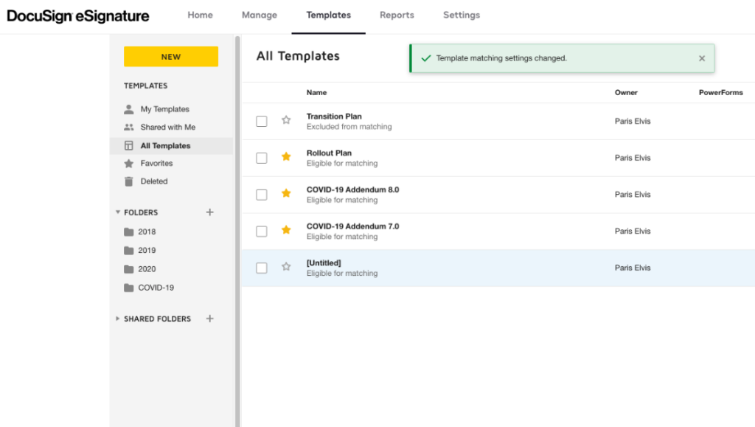Click the DocuSign eSignature logo
The height and width of the screenshot is (427, 755).
pos(78,16)
